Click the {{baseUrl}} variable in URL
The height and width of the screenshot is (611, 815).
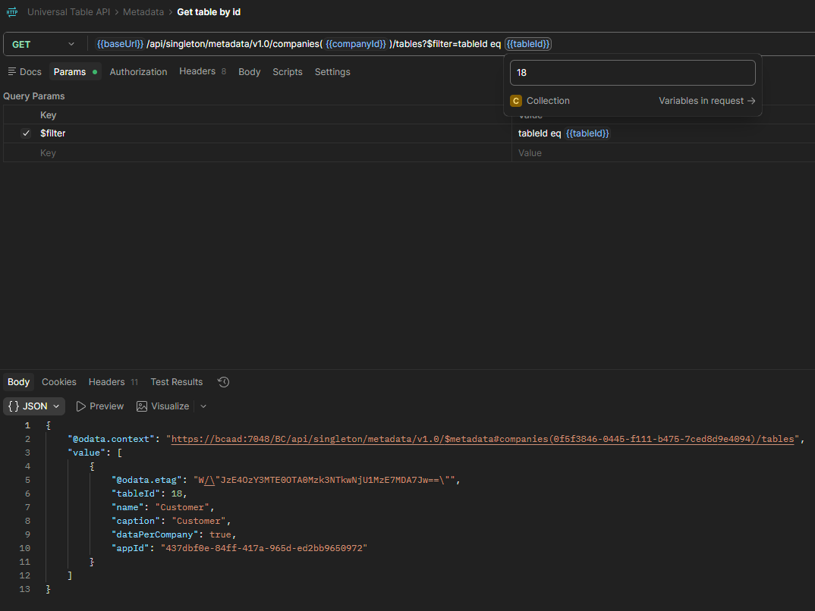click(x=120, y=44)
